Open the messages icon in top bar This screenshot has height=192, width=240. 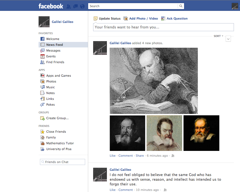point(75,6)
